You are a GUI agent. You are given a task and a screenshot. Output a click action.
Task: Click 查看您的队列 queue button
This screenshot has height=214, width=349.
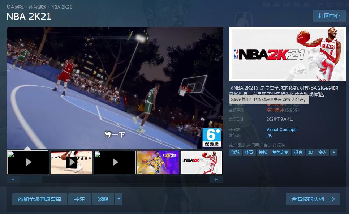313,199
